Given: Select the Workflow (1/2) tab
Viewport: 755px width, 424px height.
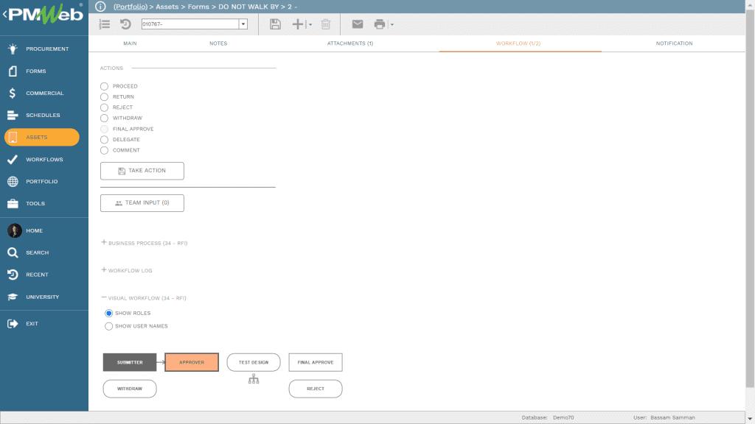Looking at the screenshot, I should coord(518,43).
